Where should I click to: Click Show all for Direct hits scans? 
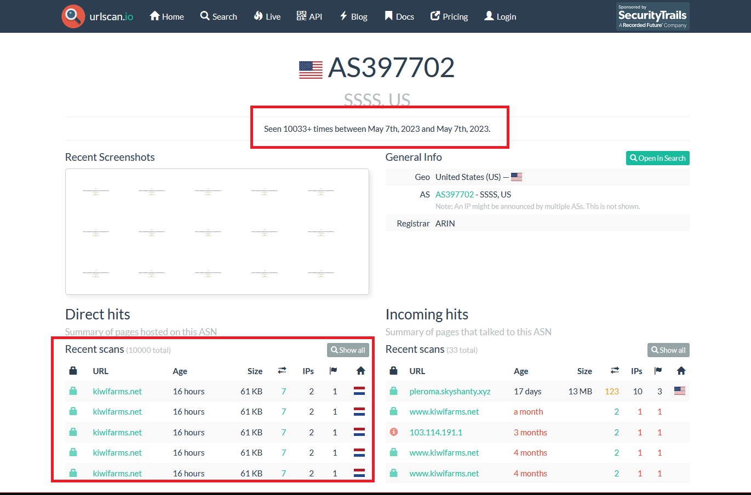pyautogui.click(x=348, y=350)
